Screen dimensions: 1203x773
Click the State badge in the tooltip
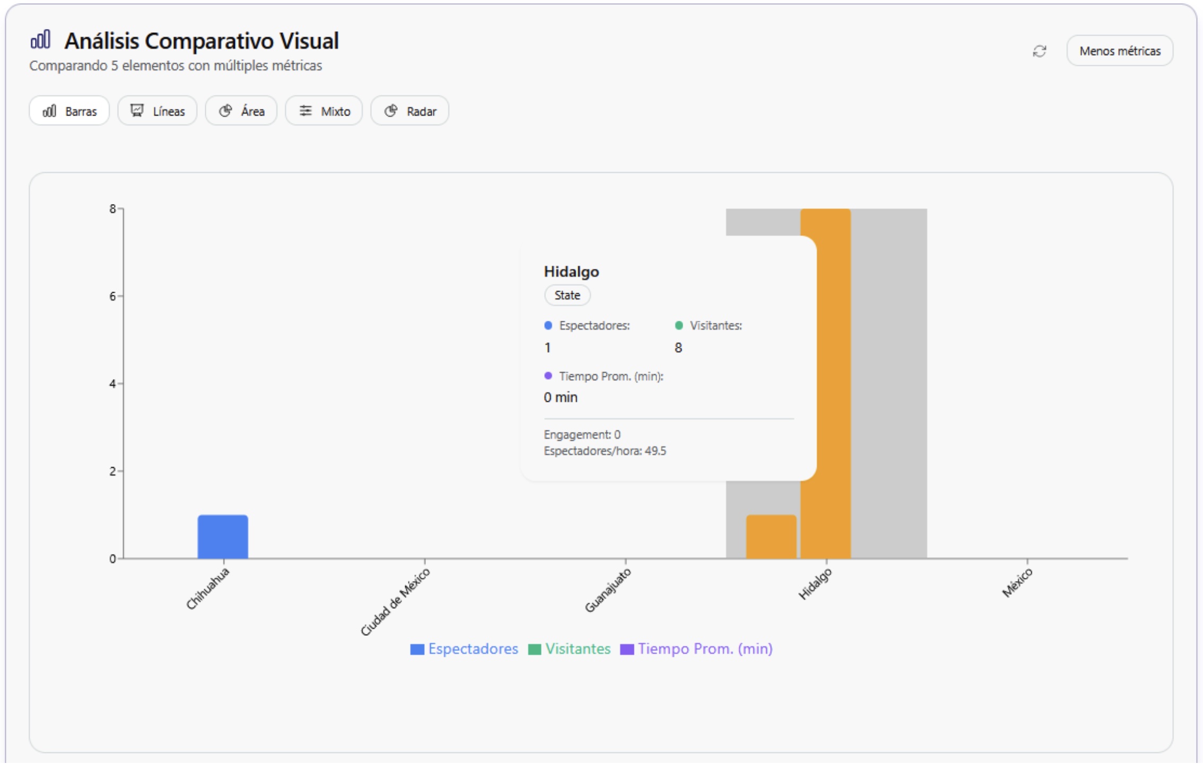pyautogui.click(x=567, y=295)
